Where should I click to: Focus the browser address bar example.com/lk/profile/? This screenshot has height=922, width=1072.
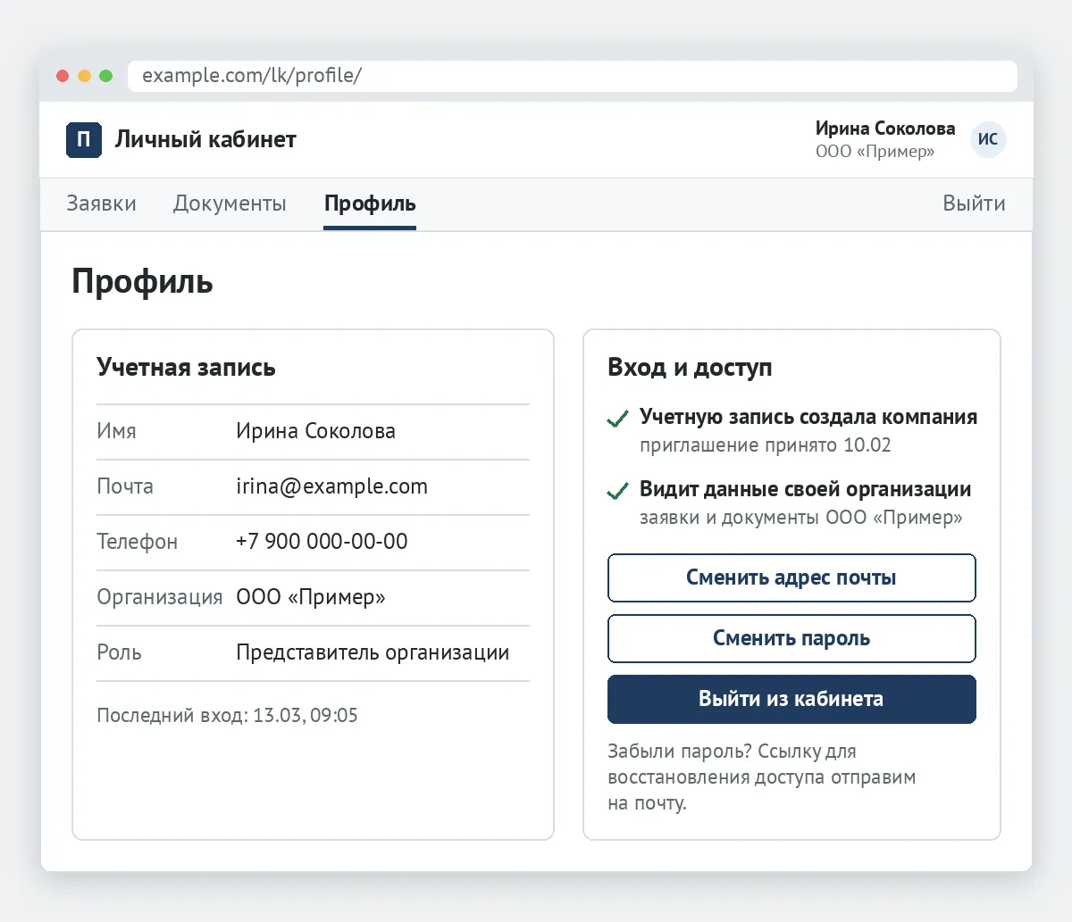pyautogui.click(x=573, y=76)
